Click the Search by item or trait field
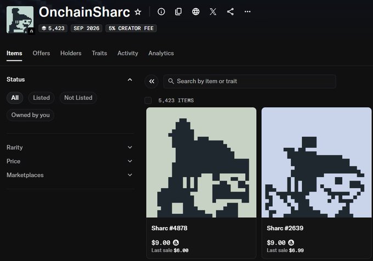 (x=250, y=81)
